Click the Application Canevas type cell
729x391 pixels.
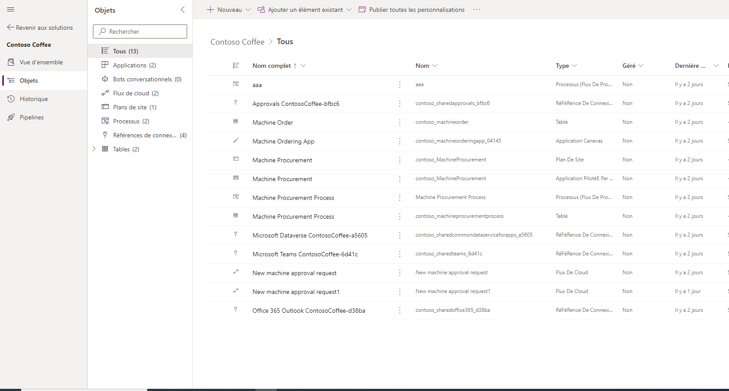(579, 141)
